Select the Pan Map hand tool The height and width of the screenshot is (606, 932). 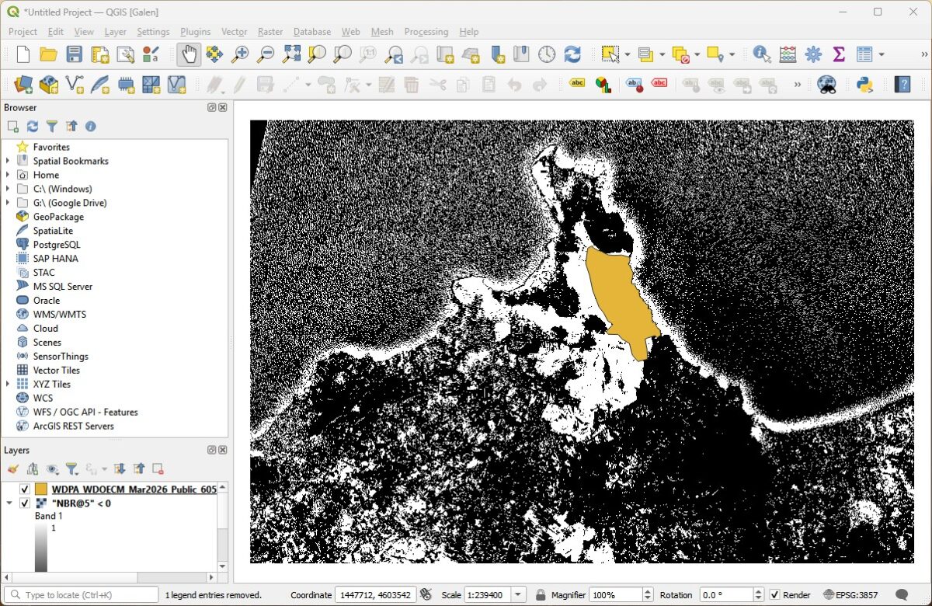[x=189, y=54]
